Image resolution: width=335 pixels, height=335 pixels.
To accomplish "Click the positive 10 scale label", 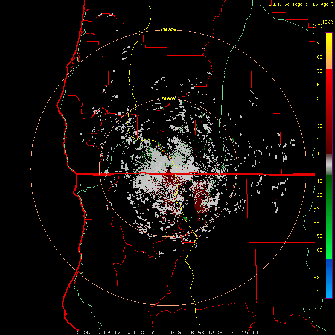I will 320,154.
